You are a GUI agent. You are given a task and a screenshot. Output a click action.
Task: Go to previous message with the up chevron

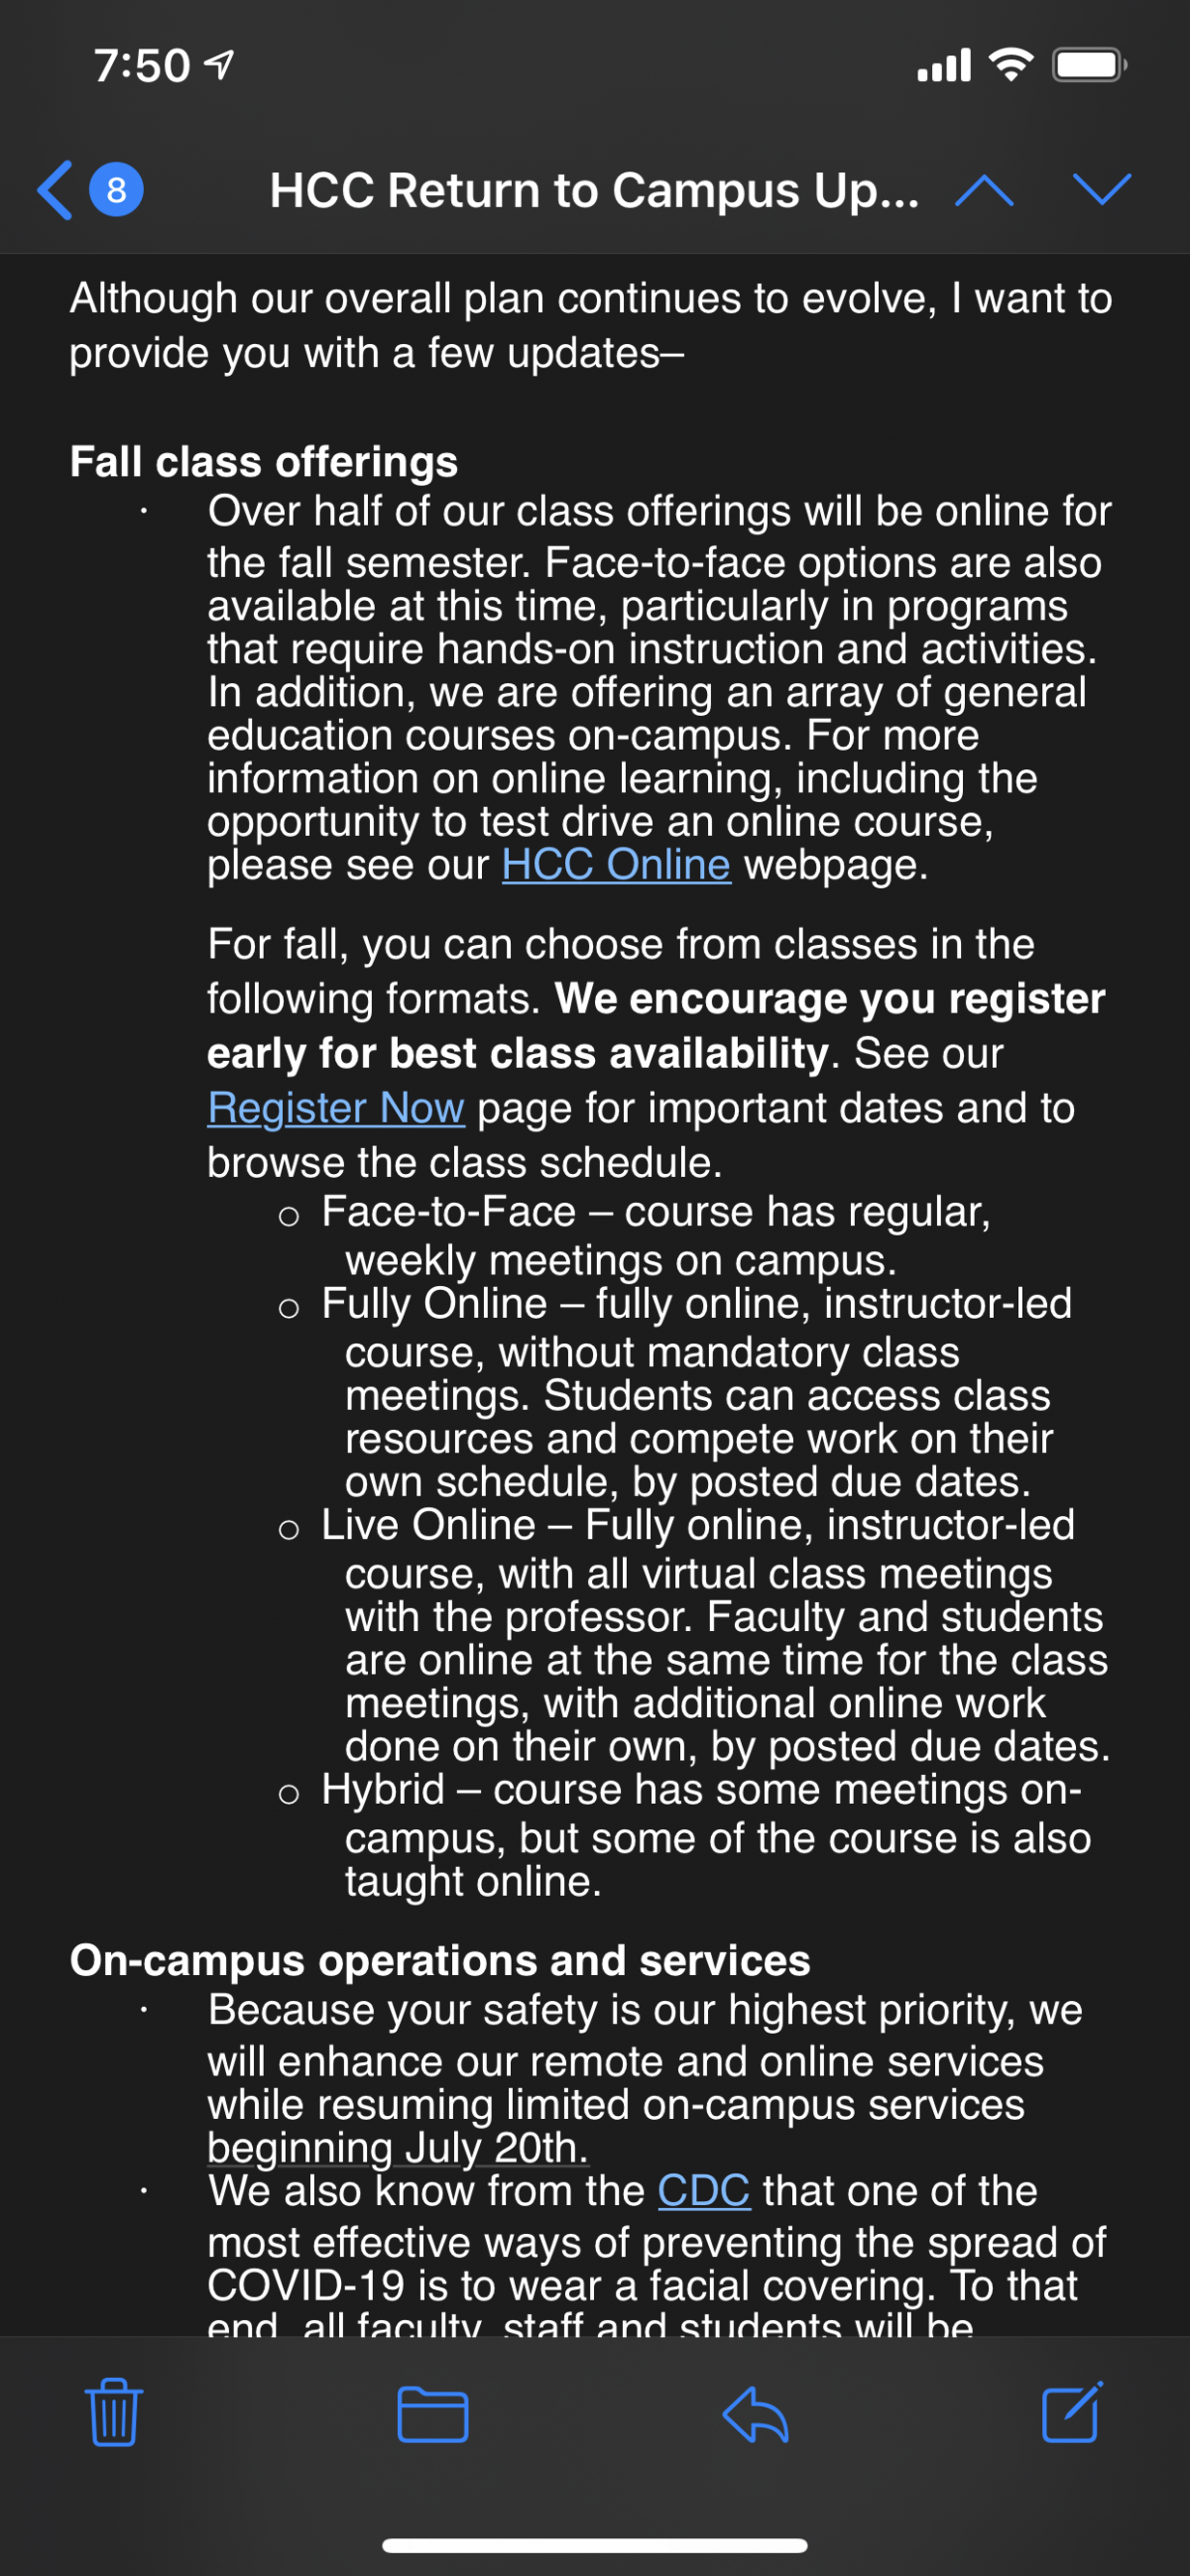[984, 190]
